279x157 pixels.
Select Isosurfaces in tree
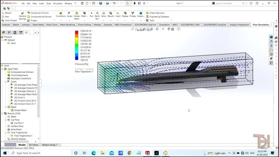[14, 130]
